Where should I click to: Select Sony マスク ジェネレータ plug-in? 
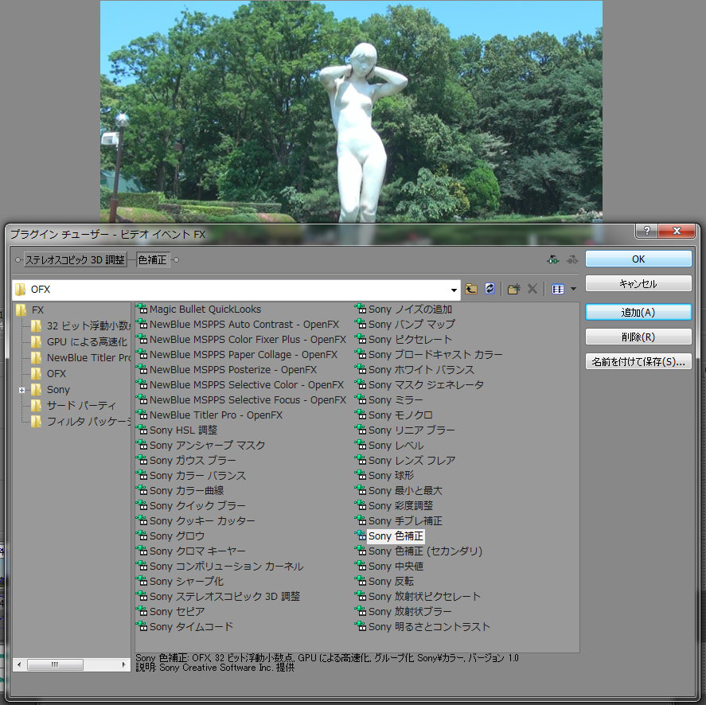coord(419,385)
